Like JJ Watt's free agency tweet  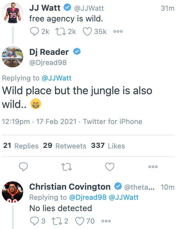coord(87,31)
